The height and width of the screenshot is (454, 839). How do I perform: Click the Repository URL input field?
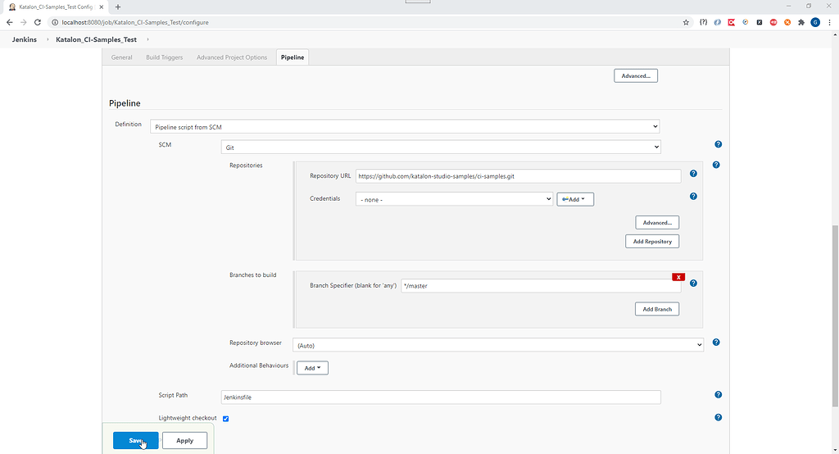tap(519, 175)
